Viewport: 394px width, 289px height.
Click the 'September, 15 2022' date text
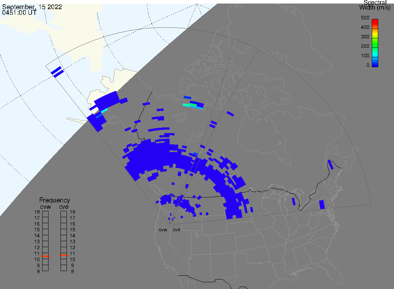pyautogui.click(x=32, y=7)
